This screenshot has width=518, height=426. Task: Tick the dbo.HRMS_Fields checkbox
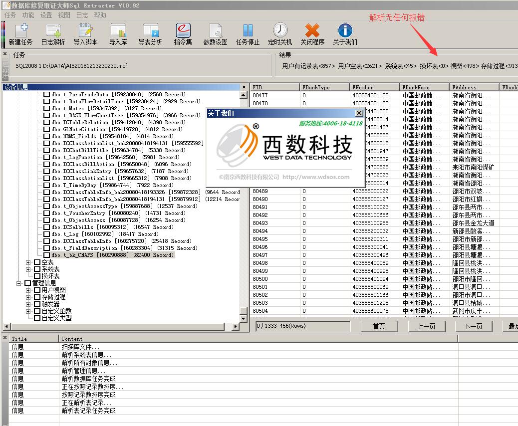point(46,136)
